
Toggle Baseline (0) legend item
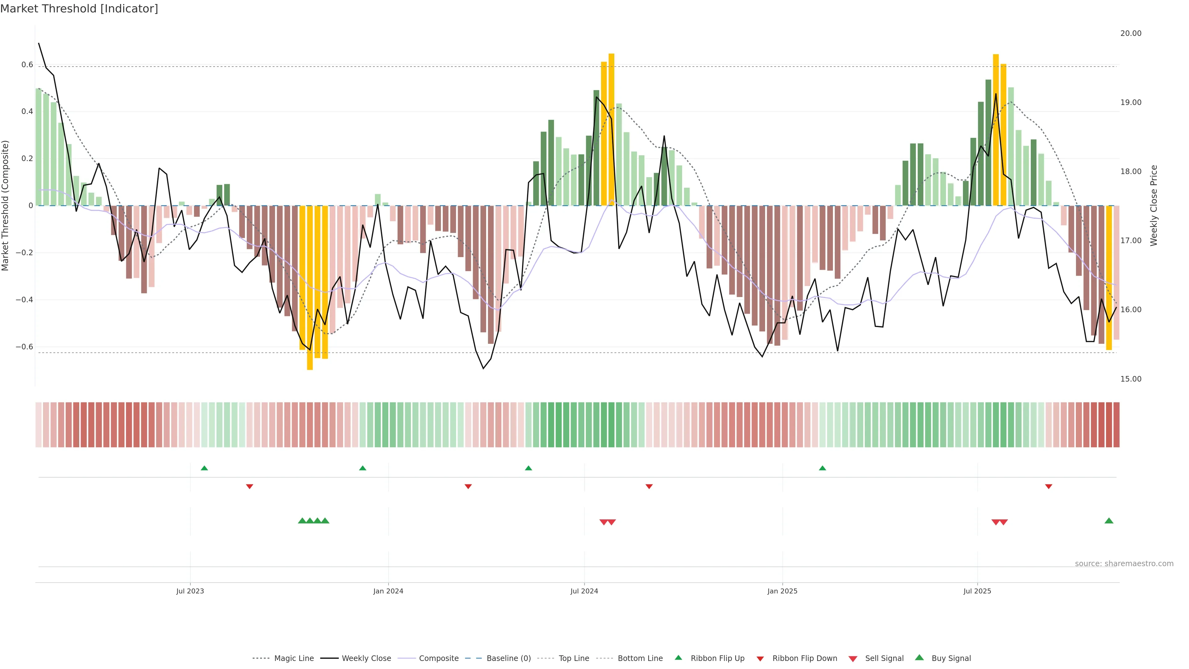(x=509, y=658)
